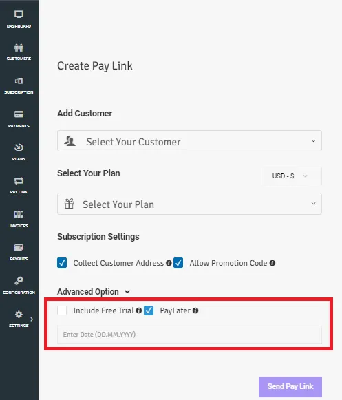Open the Plans sidebar icon
The height and width of the screenshot is (400, 342).
pyautogui.click(x=19, y=147)
